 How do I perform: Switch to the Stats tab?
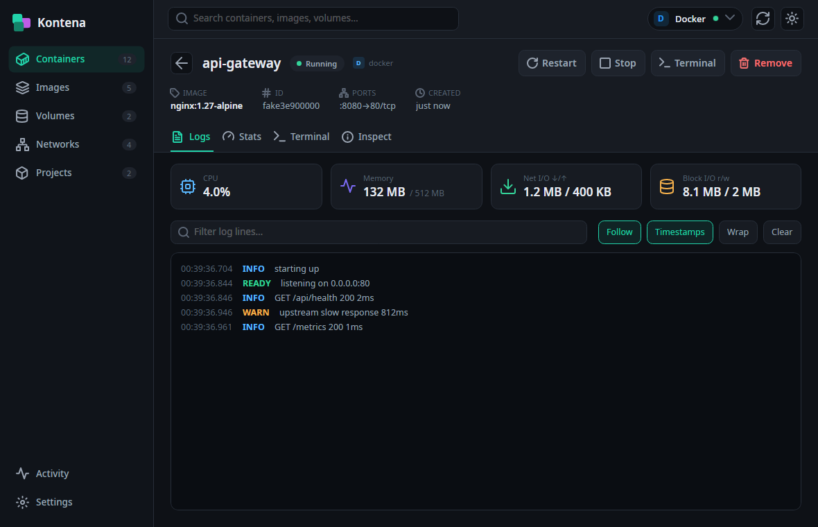pos(242,137)
